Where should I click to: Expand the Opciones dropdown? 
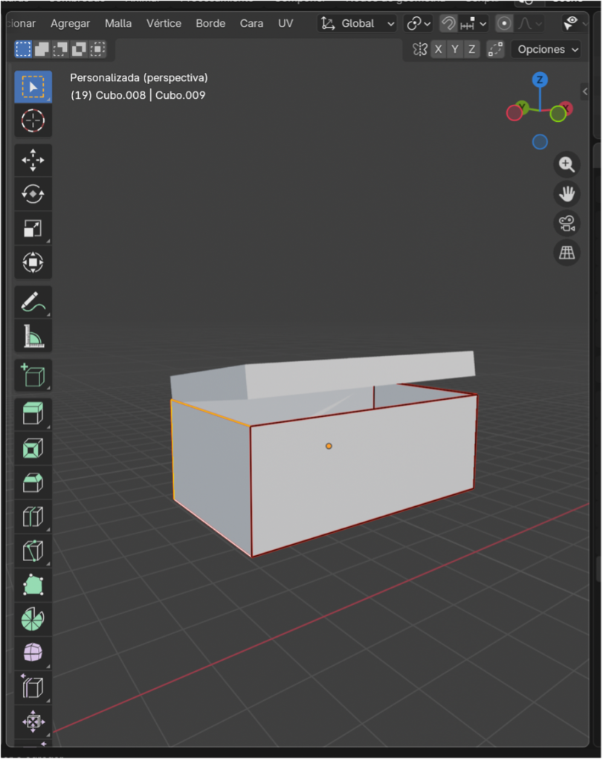tap(546, 50)
